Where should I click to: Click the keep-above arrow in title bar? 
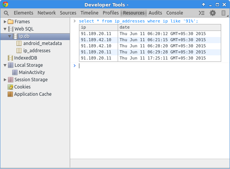coord(204,5)
